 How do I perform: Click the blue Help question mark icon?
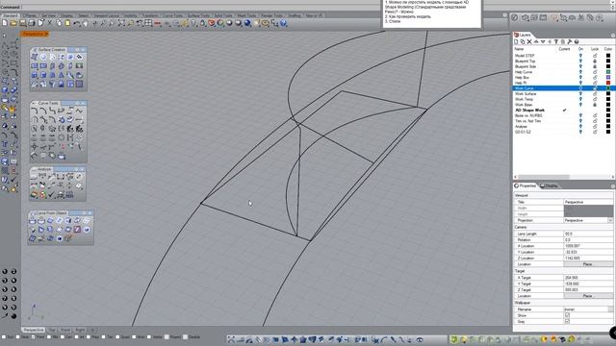click(x=283, y=23)
